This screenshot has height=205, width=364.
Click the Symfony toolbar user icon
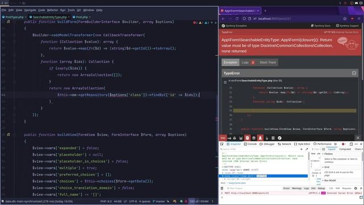coord(260,138)
